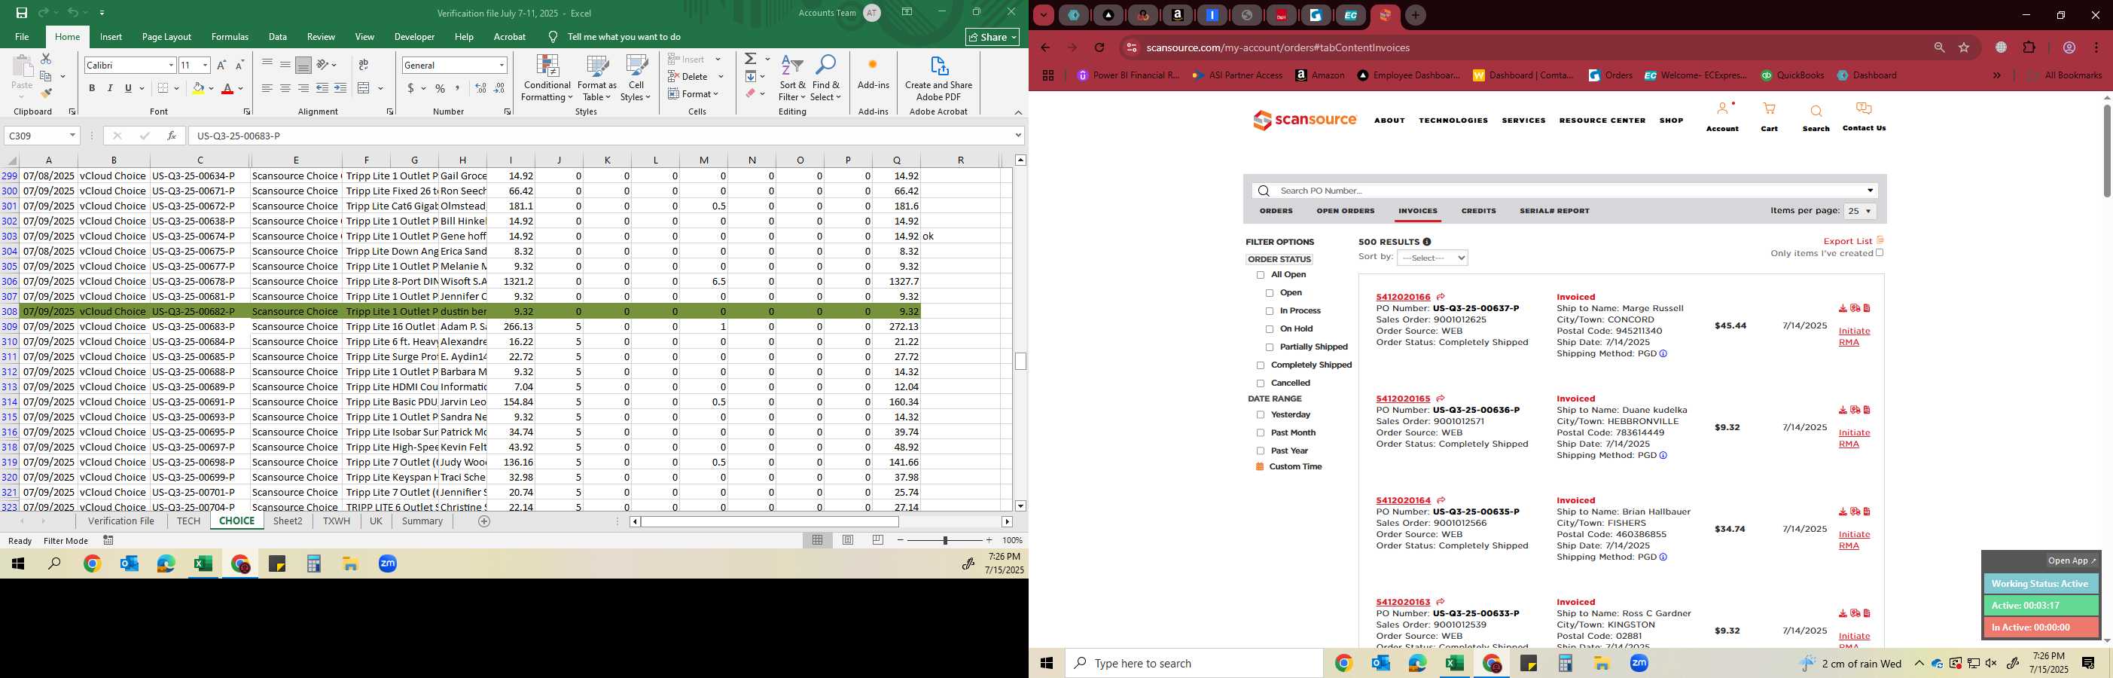Apply Percent Style in Number group
The width and height of the screenshot is (2113, 678).
pyautogui.click(x=441, y=89)
